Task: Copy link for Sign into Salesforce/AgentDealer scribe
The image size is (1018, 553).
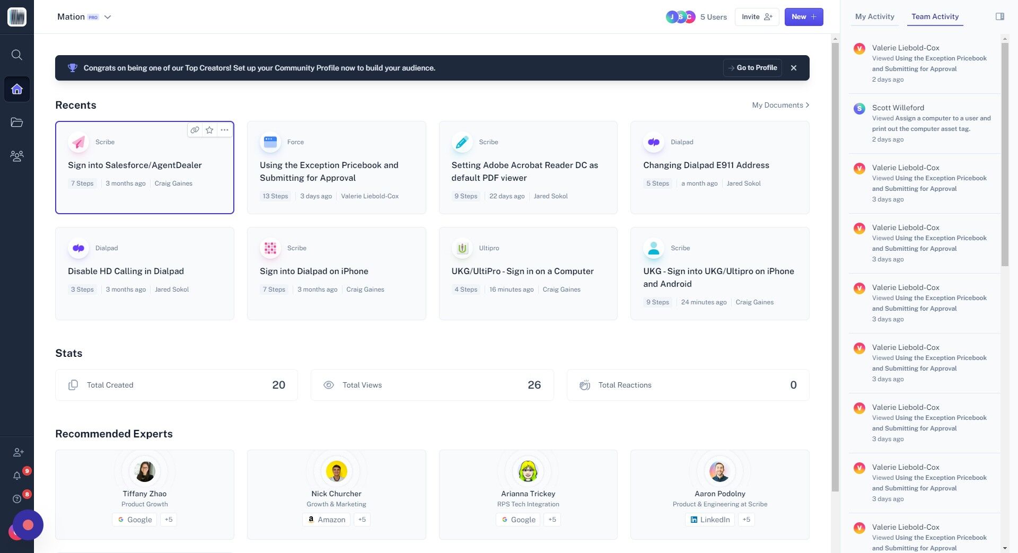Action: [195, 130]
